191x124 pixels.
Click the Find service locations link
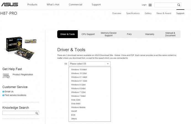click(x=15, y=95)
